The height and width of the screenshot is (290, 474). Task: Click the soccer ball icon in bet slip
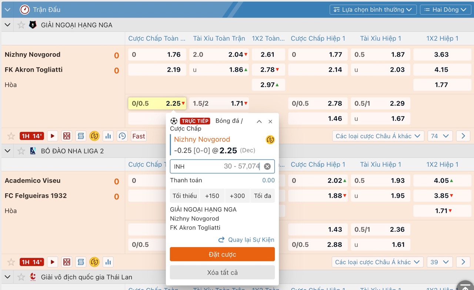[x=174, y=121]
